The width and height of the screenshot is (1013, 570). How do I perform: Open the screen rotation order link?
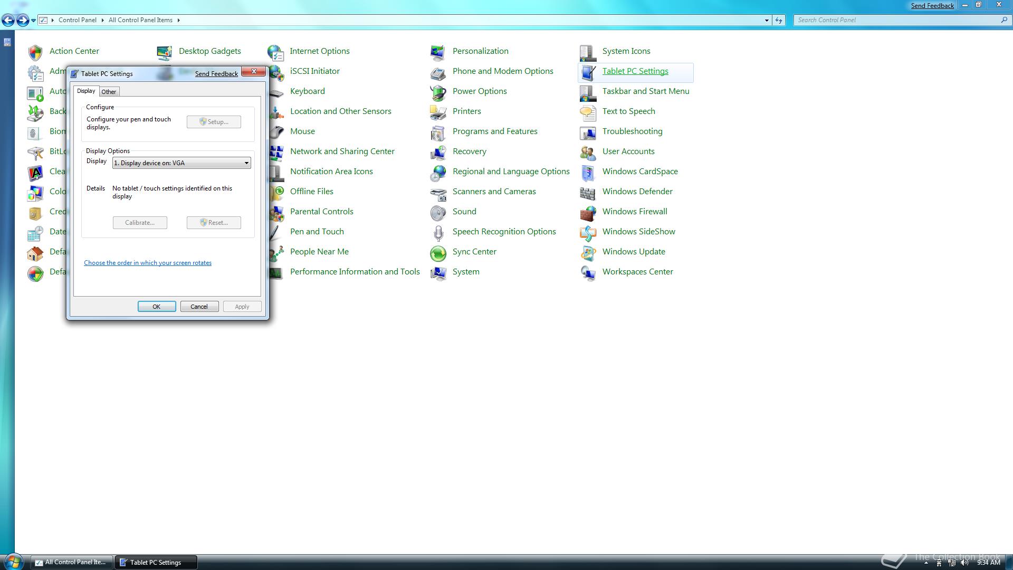pos(148,263)
